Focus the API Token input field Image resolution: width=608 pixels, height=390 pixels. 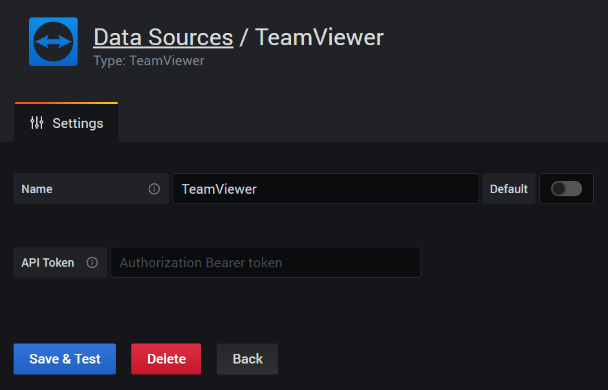click(x=266, y=262)
